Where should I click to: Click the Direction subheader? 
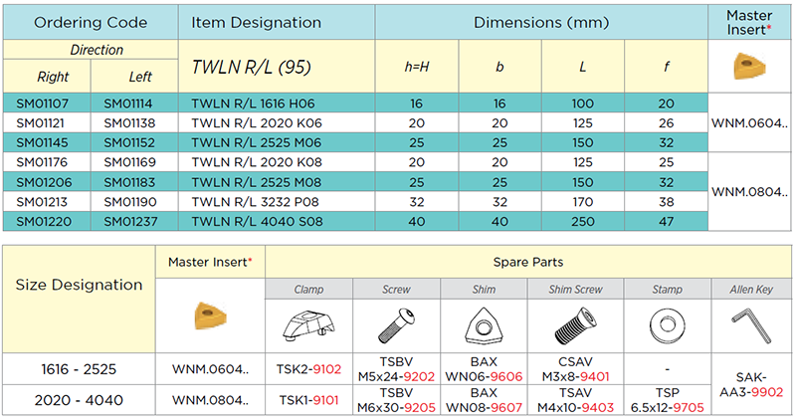coord(97,50)
